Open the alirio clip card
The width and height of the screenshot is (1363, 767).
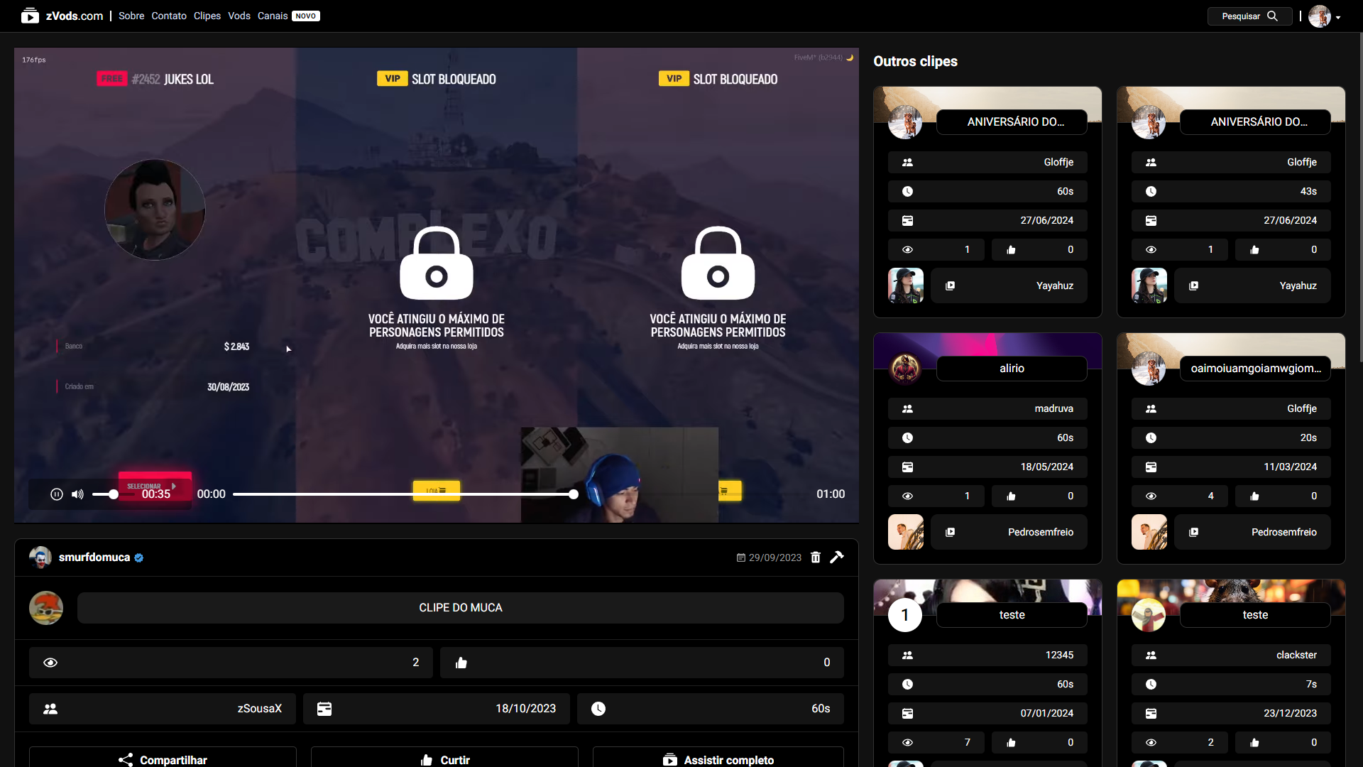click(1012, 369)
